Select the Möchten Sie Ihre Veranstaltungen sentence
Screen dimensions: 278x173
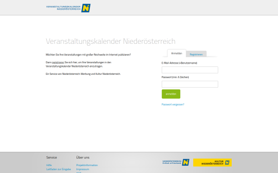[88, 55]
